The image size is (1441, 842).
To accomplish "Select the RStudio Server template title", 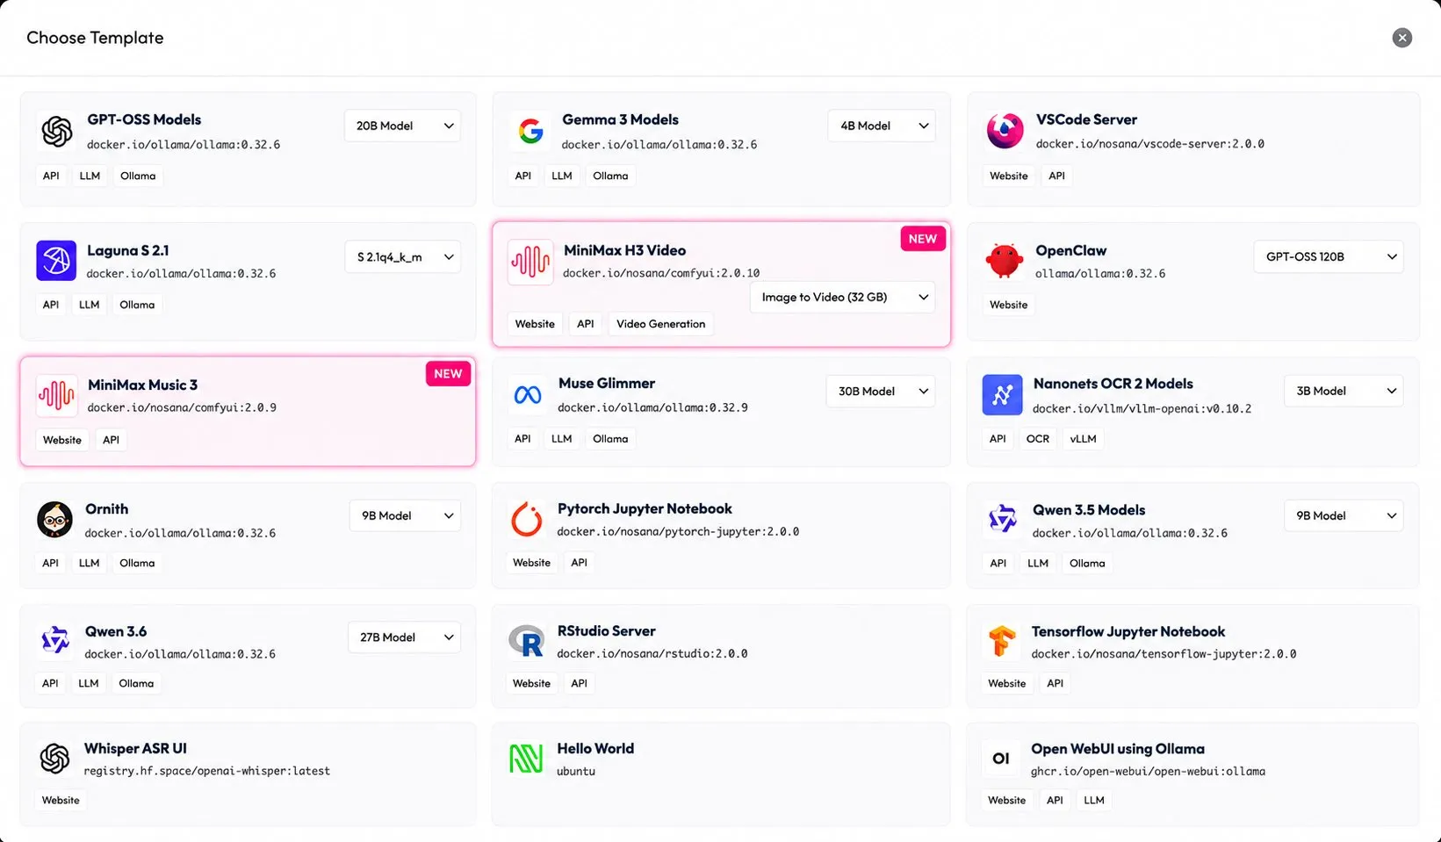I will 607,630.
